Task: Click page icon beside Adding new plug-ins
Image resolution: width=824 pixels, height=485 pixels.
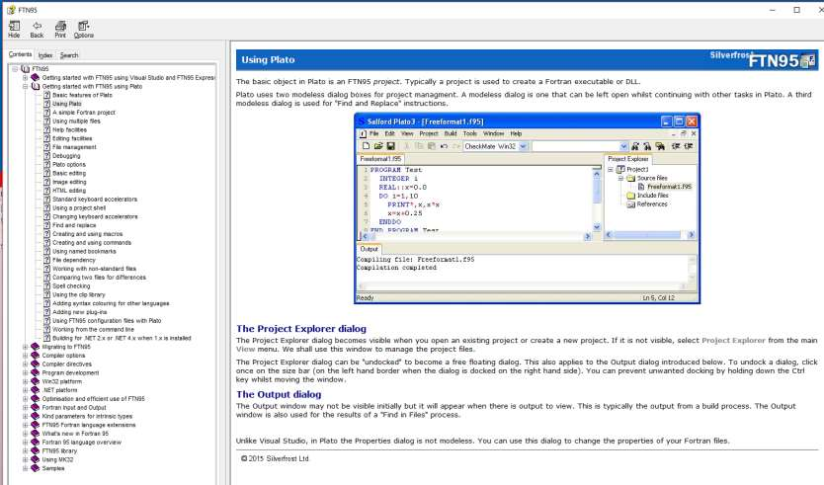Action: tap(46, 311)
